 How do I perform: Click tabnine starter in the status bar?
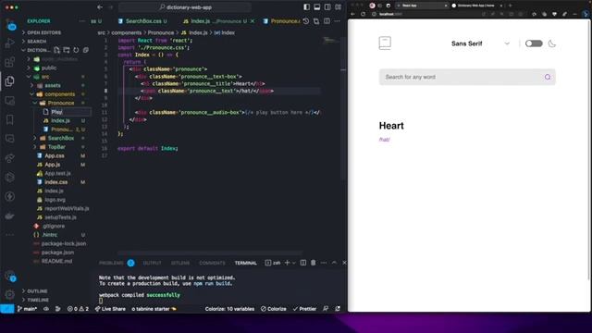point(154,309)
